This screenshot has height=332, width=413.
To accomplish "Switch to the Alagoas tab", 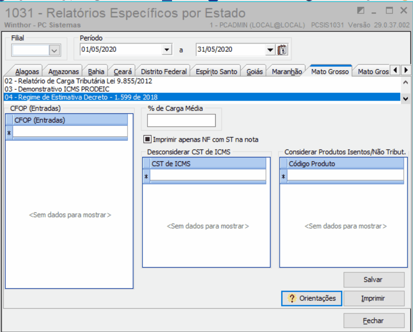I will [27, 71].
